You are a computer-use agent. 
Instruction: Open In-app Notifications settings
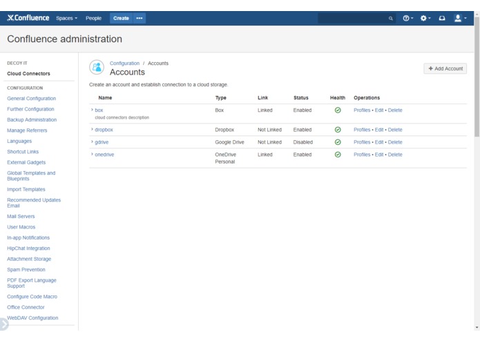click(x=28, y=237)
